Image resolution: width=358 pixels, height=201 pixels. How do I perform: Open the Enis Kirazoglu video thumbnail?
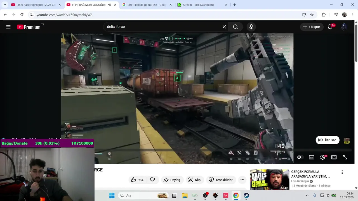(x=270, y=180)
